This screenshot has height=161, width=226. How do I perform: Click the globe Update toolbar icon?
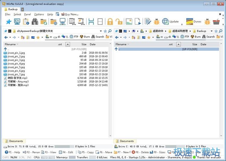(170, 21)
